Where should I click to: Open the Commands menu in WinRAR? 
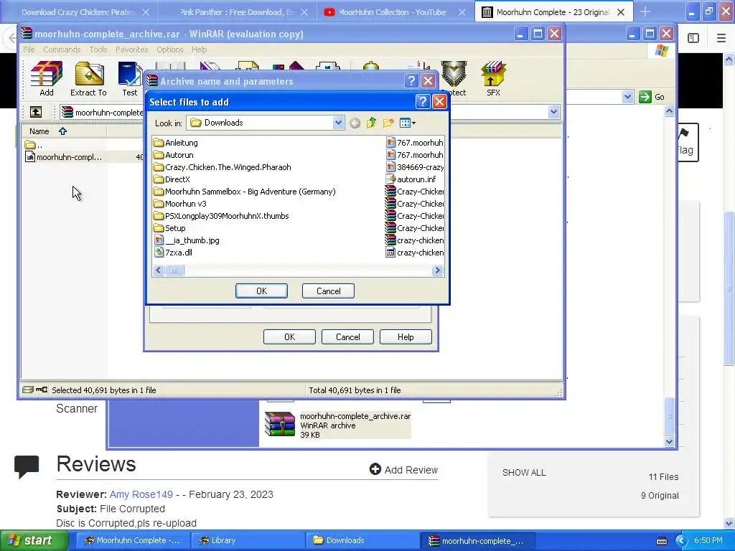click(x=62, y=50)
